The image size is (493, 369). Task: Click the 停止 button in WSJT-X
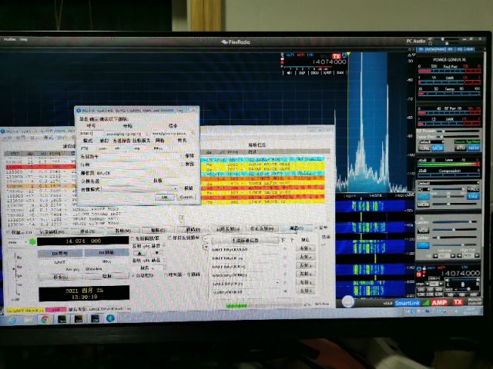(88, 231)
